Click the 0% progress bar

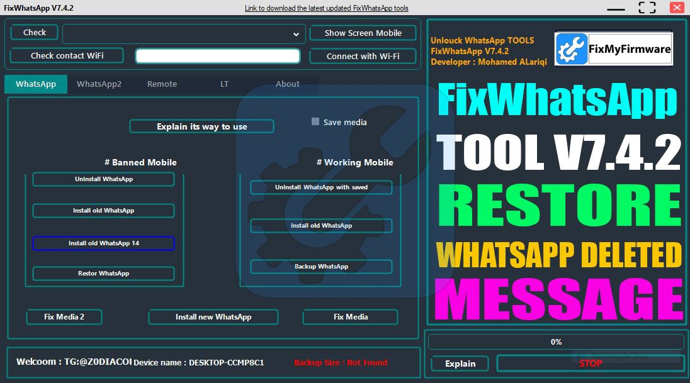pyautogui.click(x=555, y=342)
